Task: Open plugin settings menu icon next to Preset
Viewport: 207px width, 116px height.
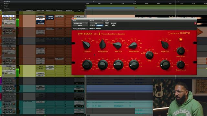Action: pos(103,21)
